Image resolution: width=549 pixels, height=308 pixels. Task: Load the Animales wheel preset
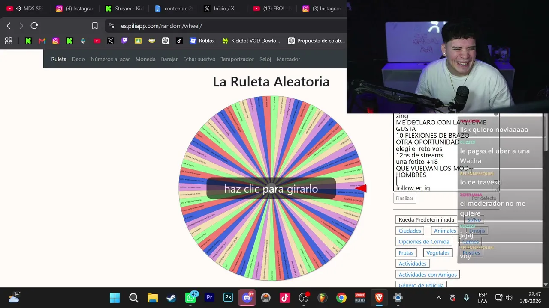pyautogui.click(x=445, y=231)
